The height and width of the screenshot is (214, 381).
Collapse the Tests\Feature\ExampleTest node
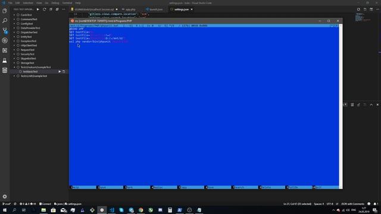tap(14, 67)
